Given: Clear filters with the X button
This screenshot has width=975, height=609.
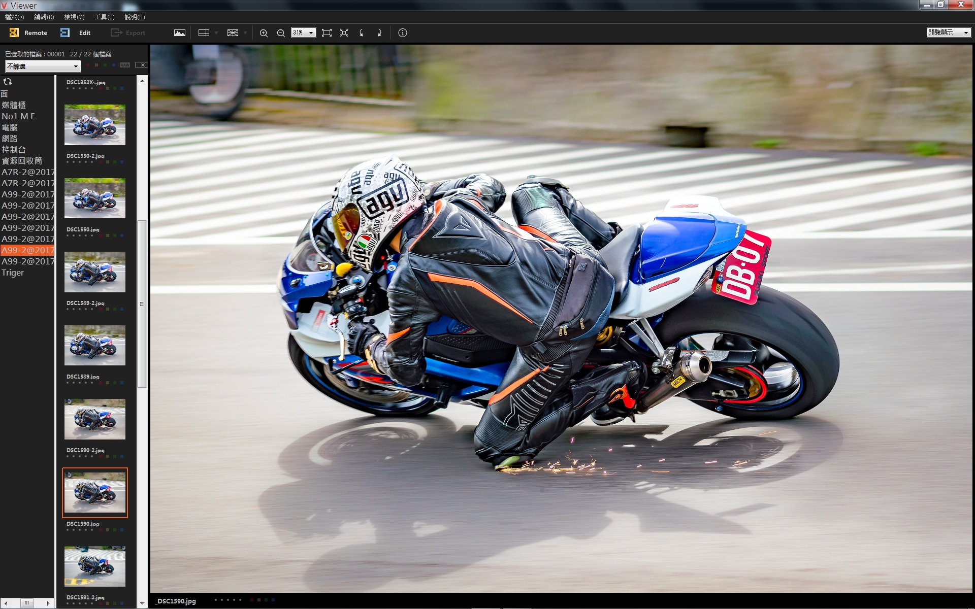Looking at the screenshot, I should (142, 65).
